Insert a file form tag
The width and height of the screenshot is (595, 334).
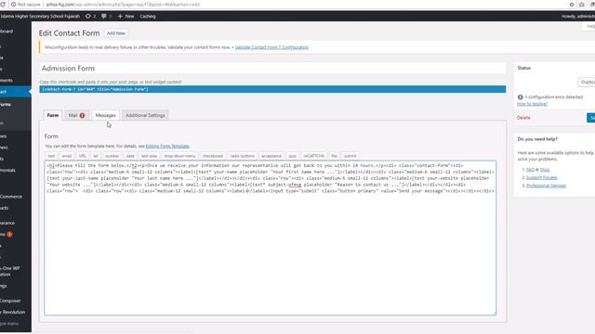pyautogui.click(x=334, y=156)
